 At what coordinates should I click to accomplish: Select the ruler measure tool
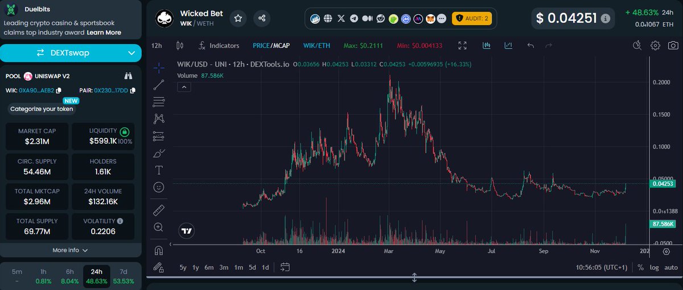[x=159, y=210]
